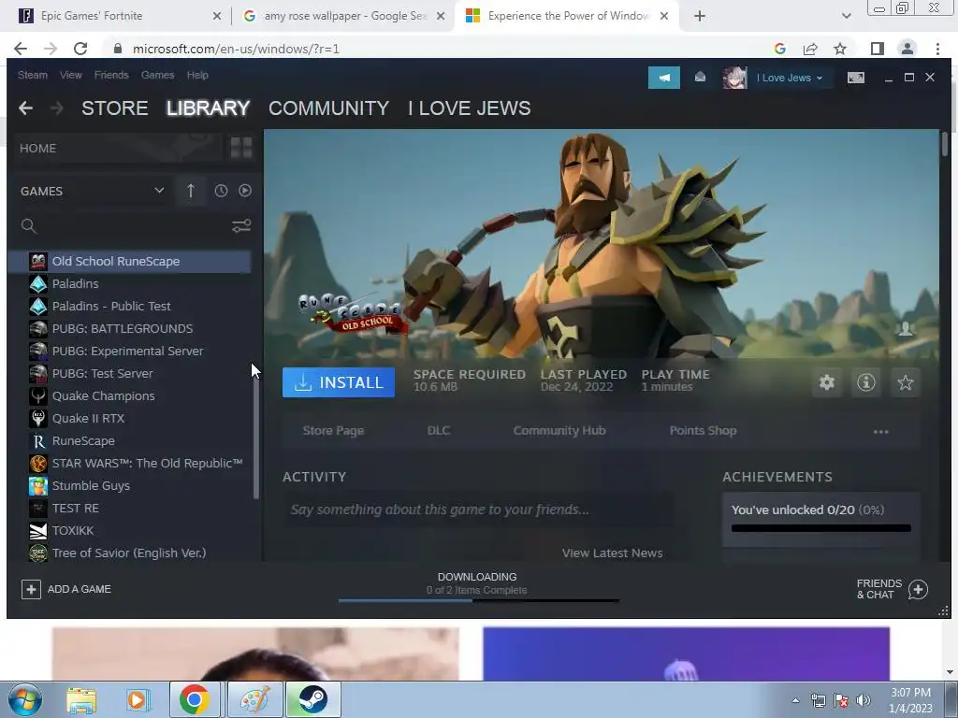Image resolution: width=958 pixels, height=718 pixels.
Task: Open the I LOVE JEWS profile section
Action: (470, 108)
